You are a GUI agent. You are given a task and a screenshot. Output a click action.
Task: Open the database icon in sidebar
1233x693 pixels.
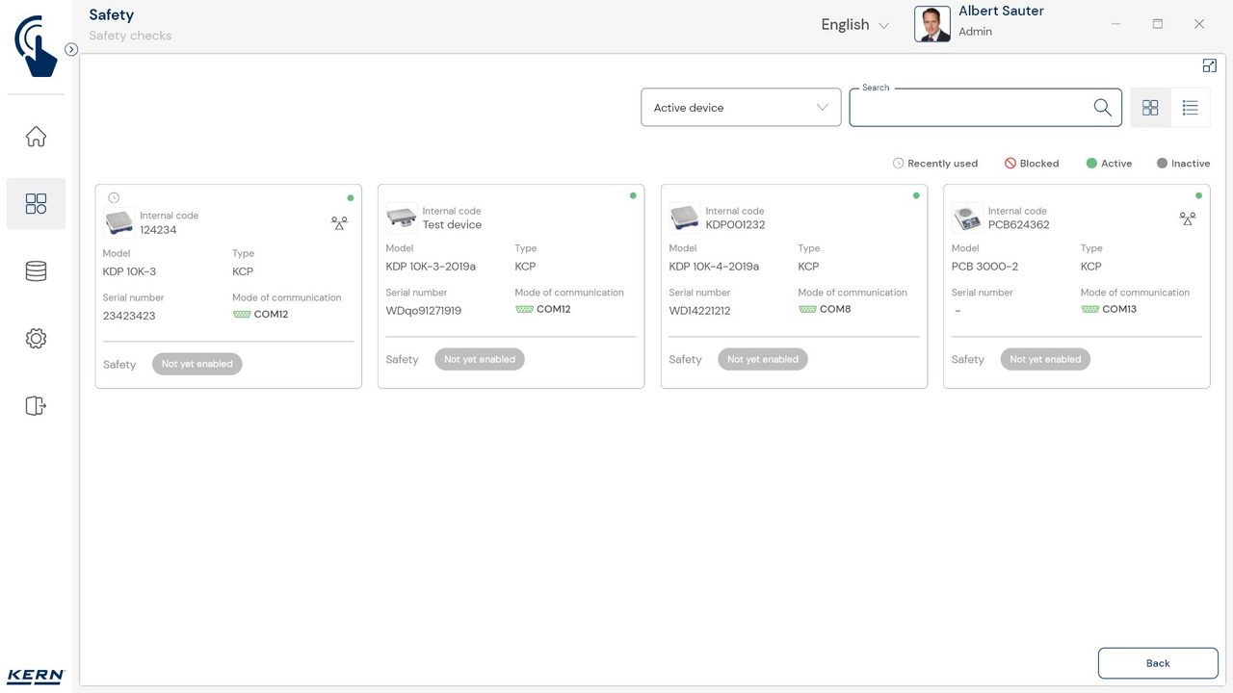36,271
